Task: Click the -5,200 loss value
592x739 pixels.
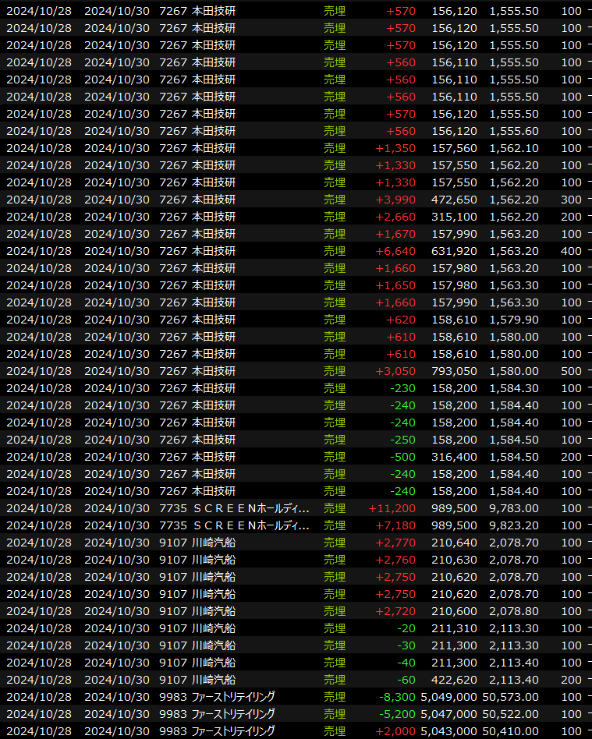Action: (399, 714)
